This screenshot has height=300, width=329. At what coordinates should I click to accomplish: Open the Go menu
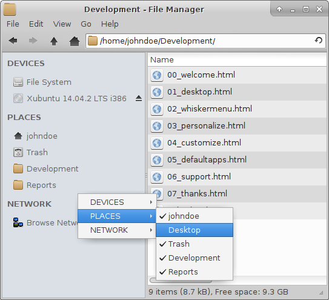(86, 24)
